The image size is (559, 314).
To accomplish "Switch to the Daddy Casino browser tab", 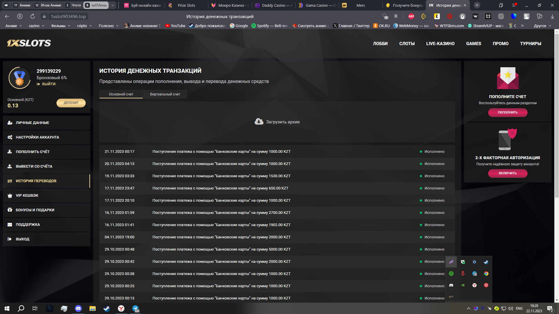I will click(274, 5).
